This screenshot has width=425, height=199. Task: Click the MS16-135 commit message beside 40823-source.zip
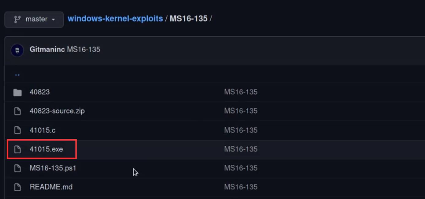click(241, 111)
